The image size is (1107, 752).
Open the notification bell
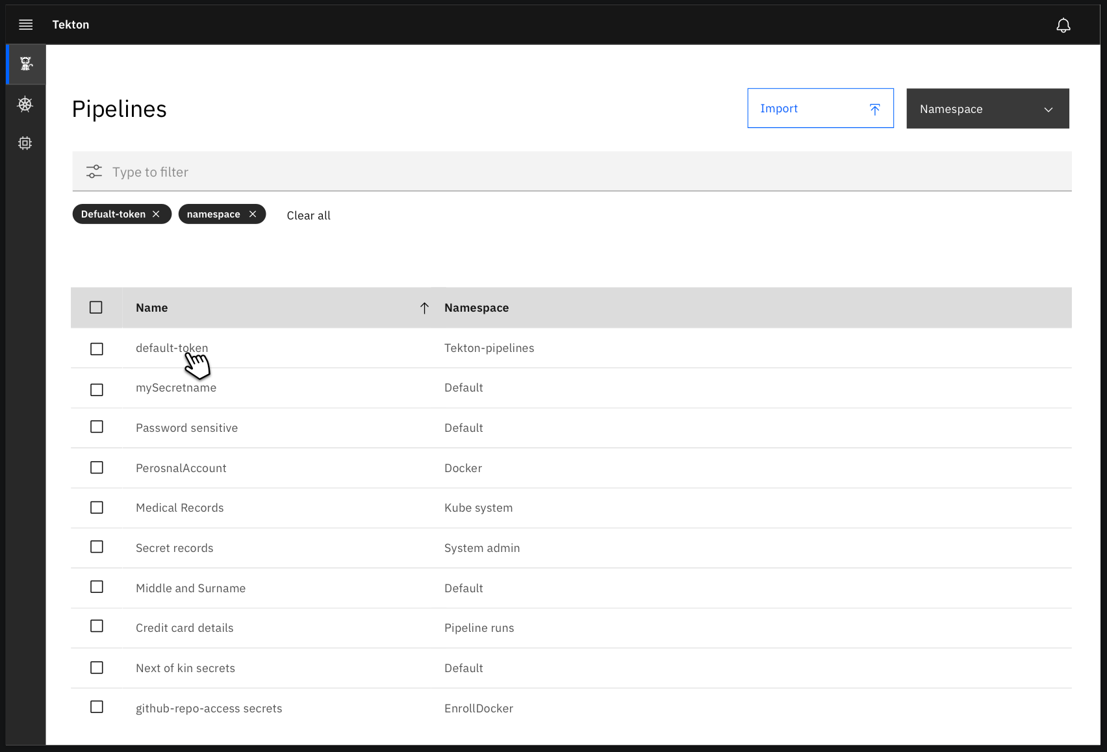coord(1064,25)
